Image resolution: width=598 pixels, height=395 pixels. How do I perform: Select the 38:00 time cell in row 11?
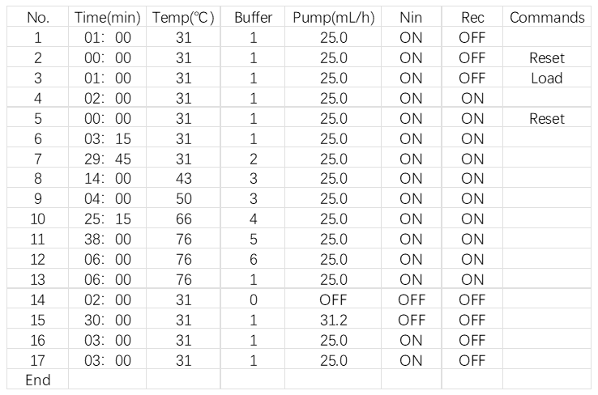tap(108, 240)
